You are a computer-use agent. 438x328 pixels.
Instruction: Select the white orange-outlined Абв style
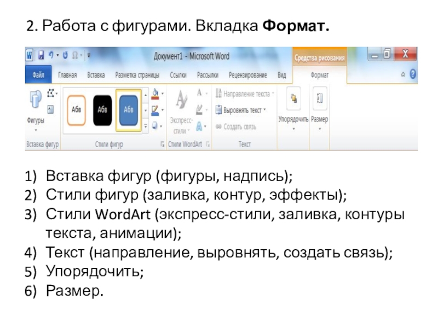[76, 109]
